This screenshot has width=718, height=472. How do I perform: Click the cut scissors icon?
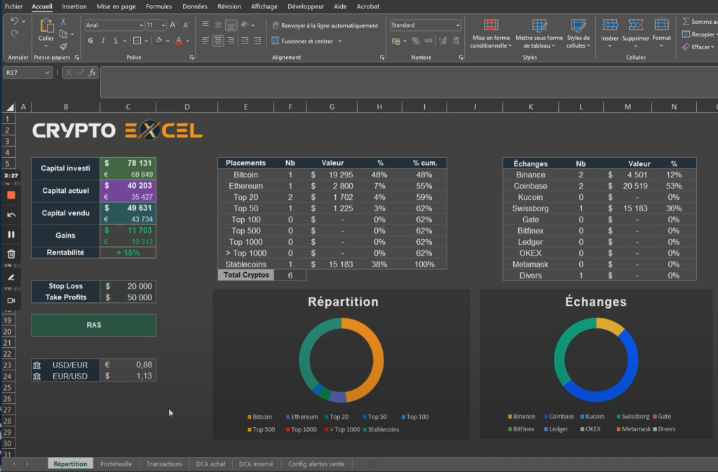pyautogui.click(x=63, y=22)
